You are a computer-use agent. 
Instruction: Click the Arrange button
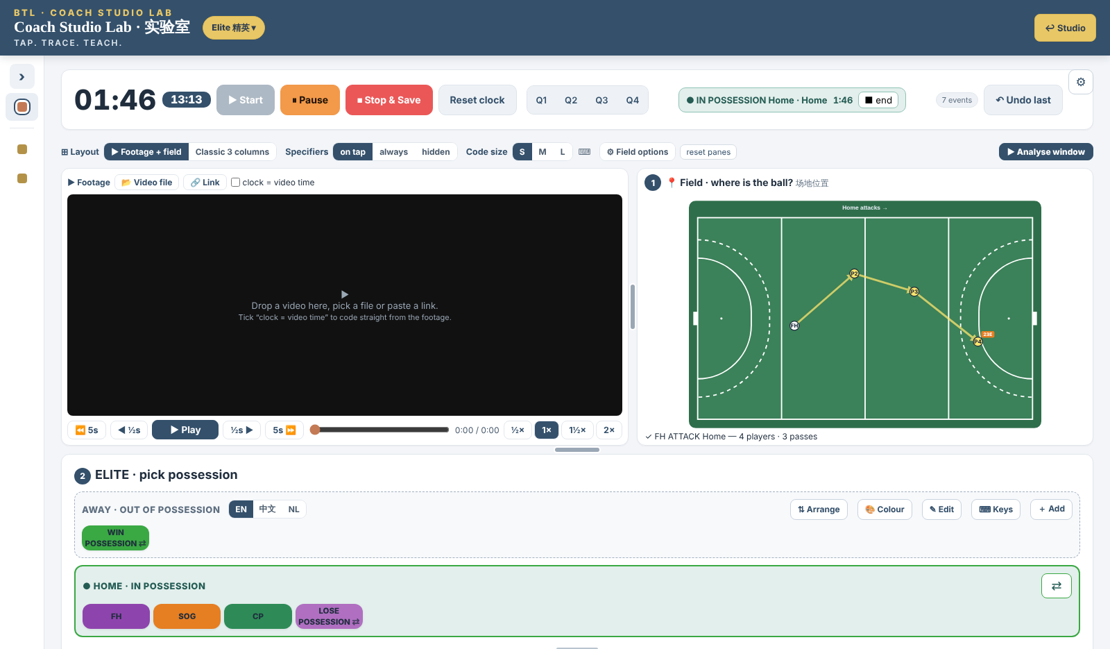[819, 509]
